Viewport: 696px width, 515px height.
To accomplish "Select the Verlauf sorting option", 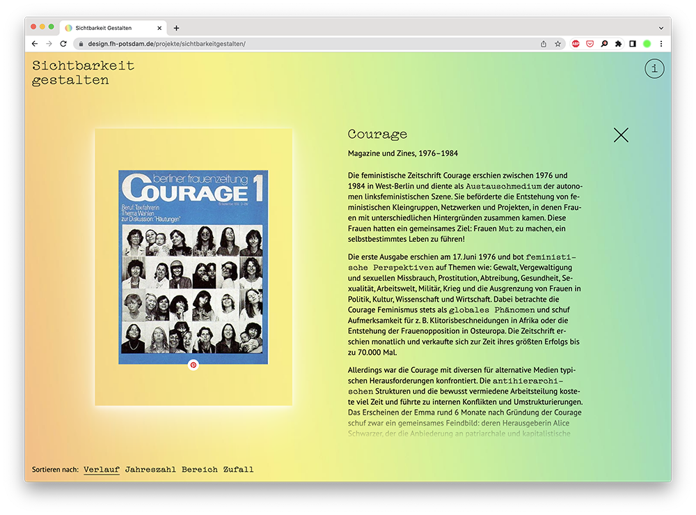I will [102, 470].
